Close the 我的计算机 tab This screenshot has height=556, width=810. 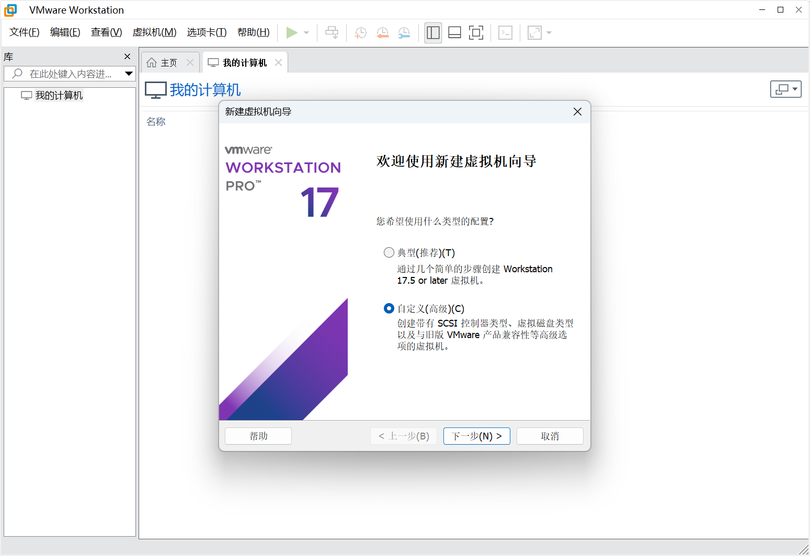click(x=279, y=63)
